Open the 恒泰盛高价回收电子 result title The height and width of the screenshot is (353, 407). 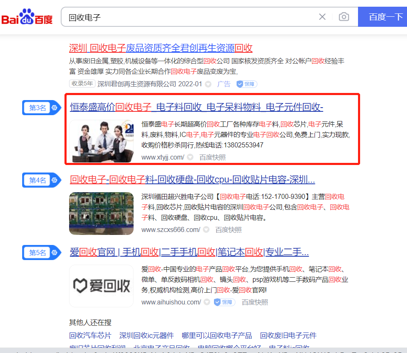click(196, 107)
